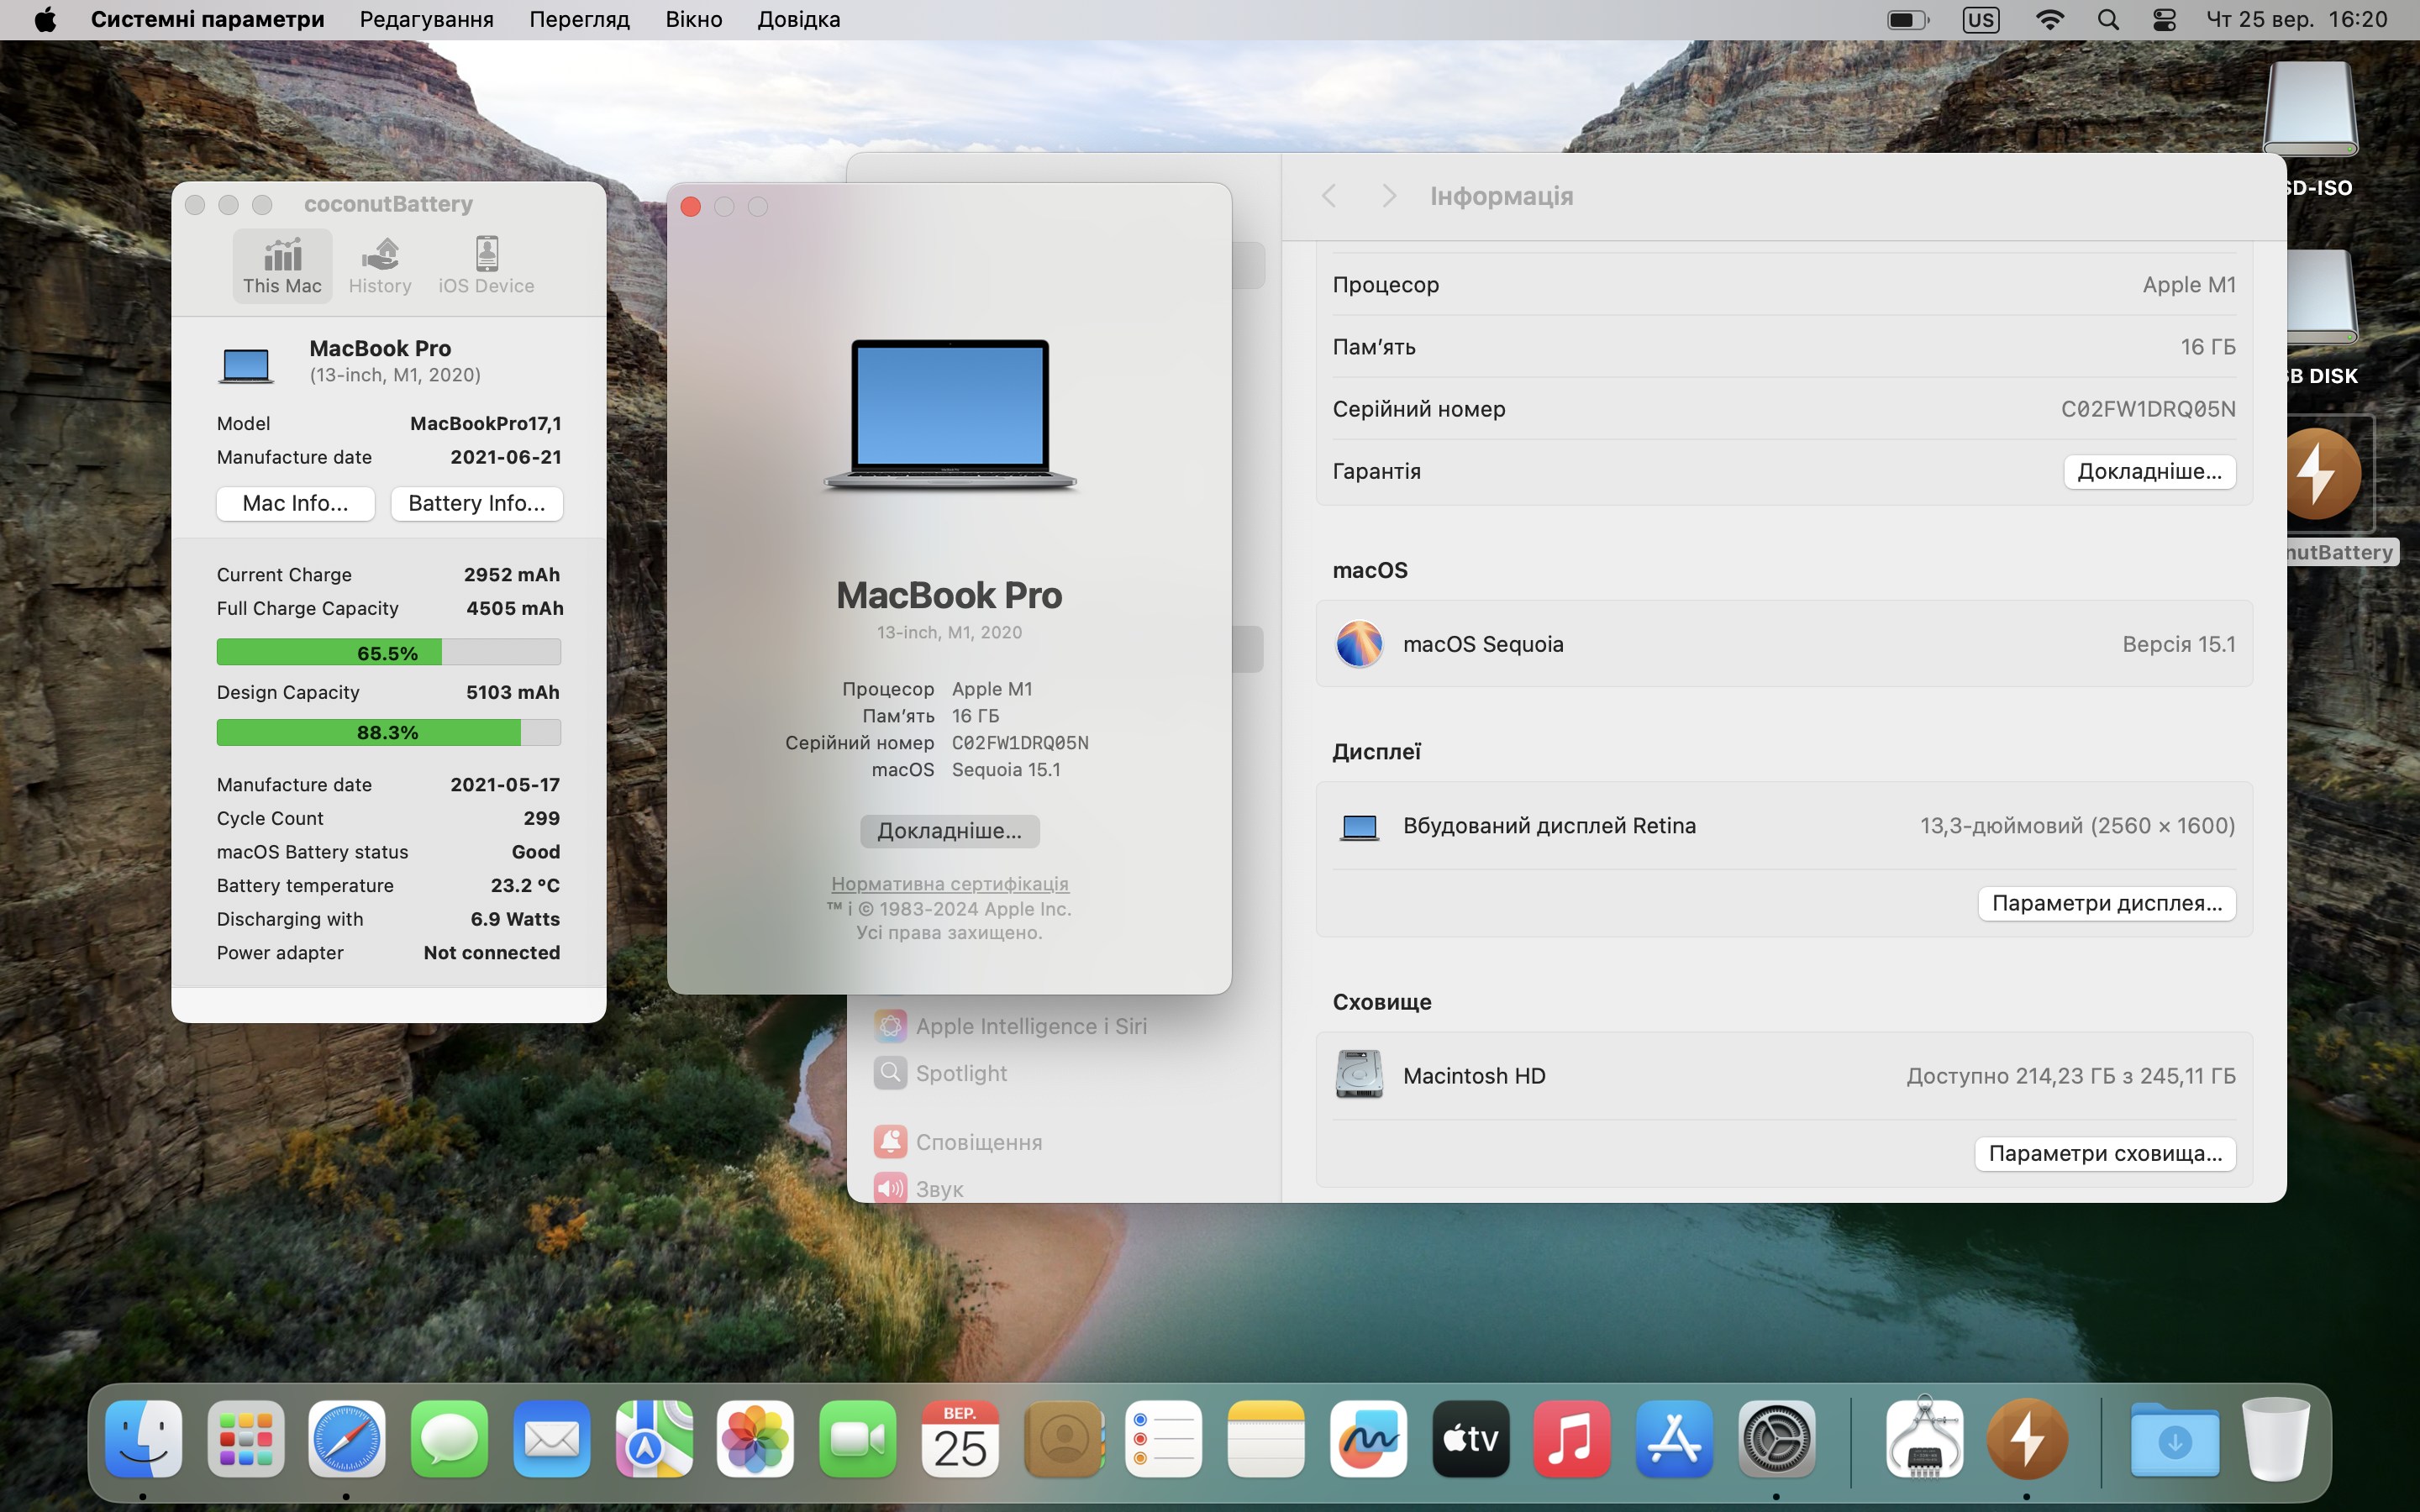Open the History tab in coconutBattery
Screen dimensions: 2420x1512
380,266
